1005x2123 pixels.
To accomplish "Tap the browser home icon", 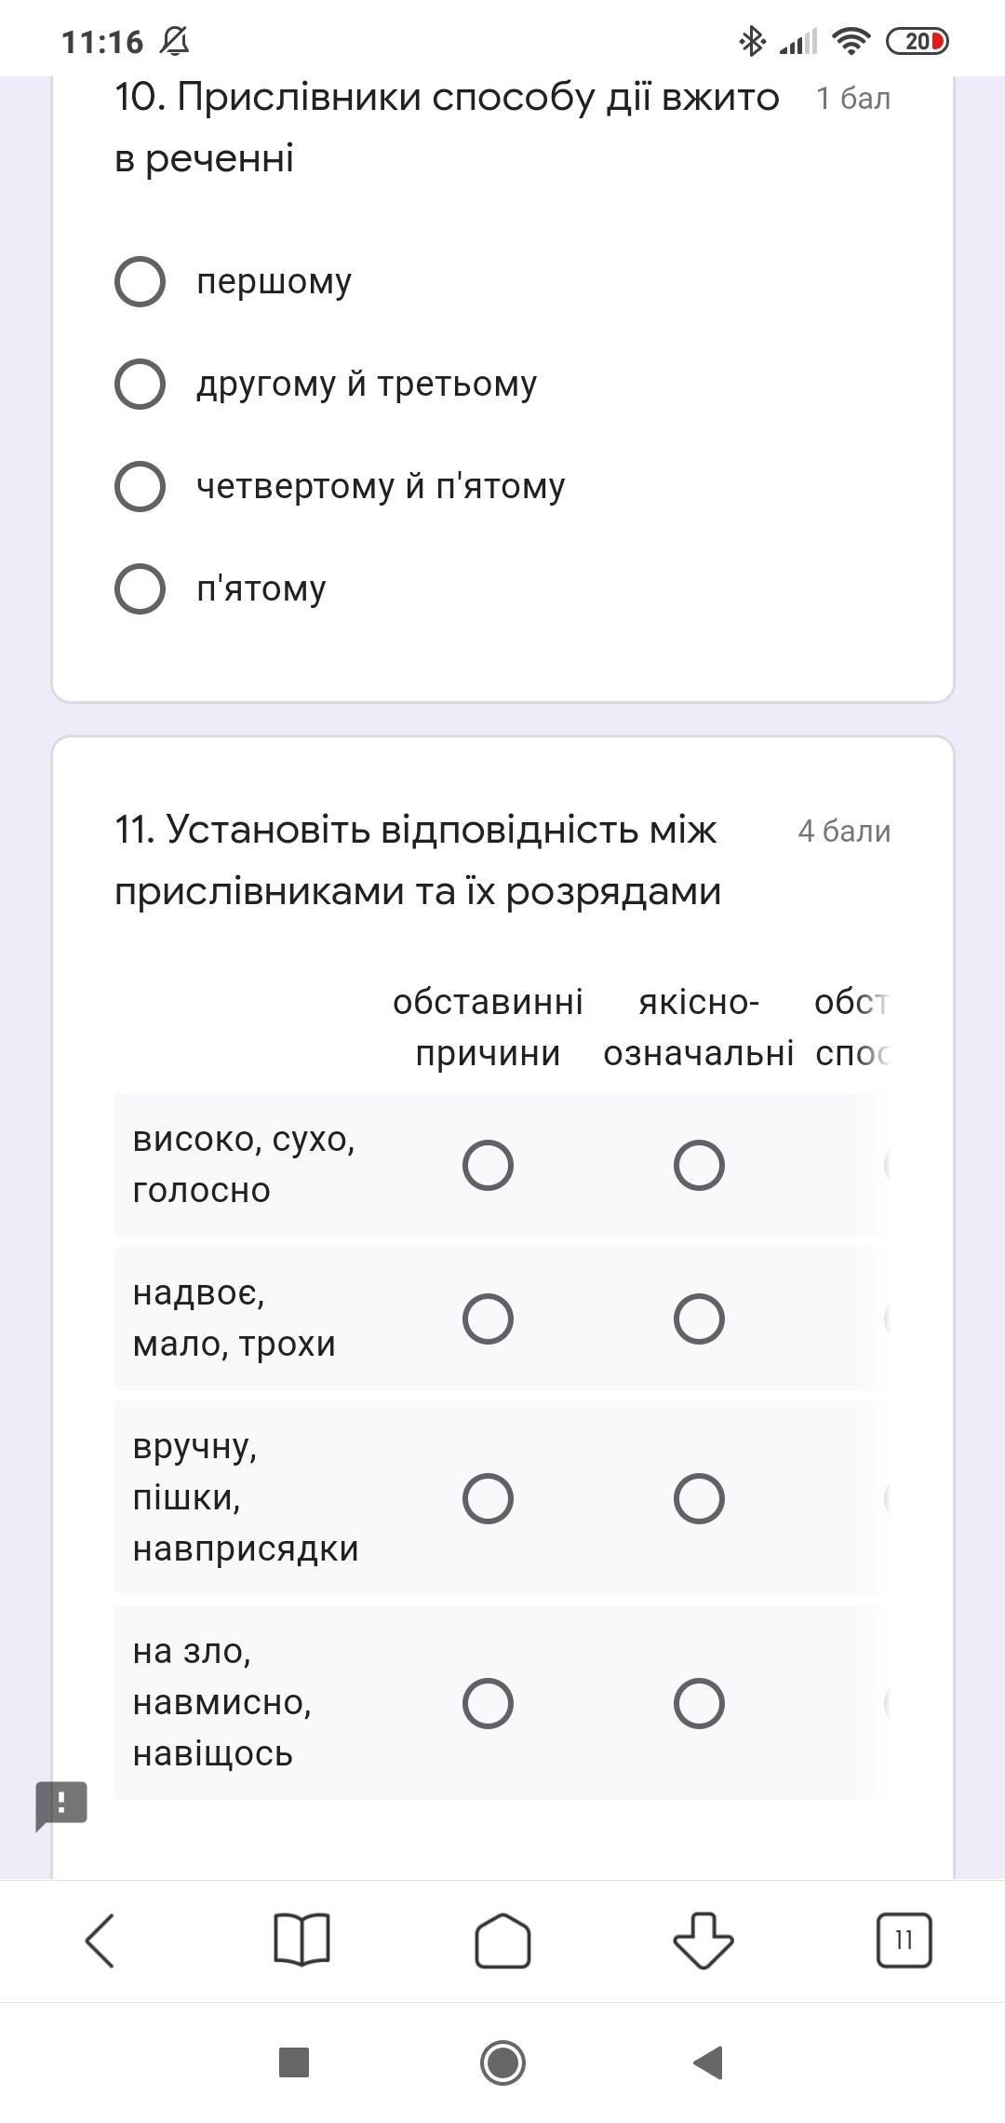I will click(502, 1940).
